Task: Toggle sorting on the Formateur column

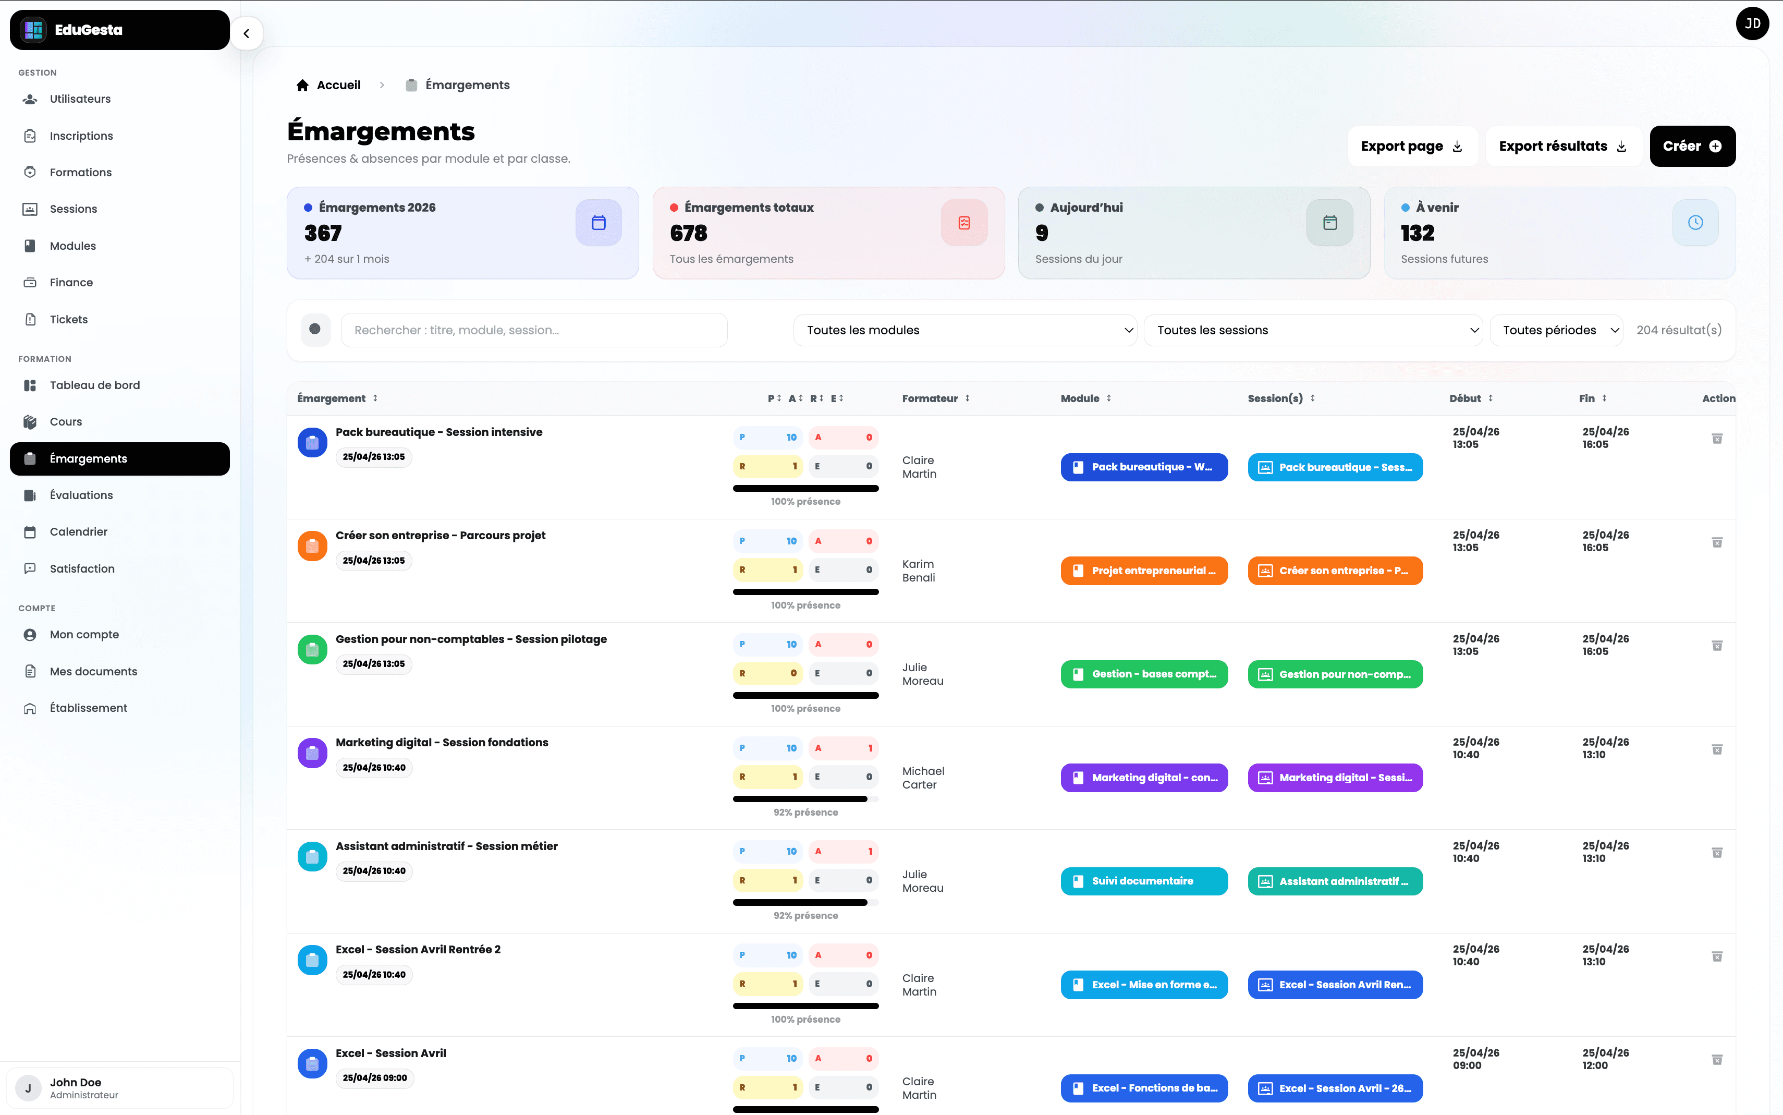Action: tap(968, 398)
